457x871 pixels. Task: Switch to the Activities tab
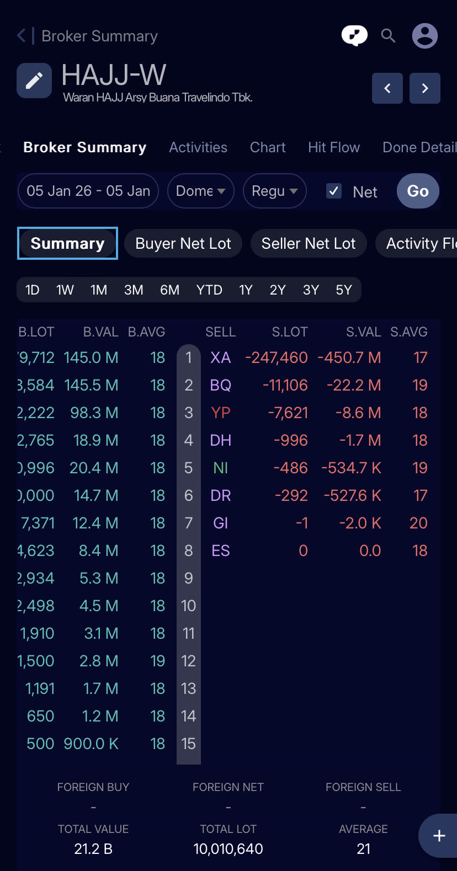point(198,148)
